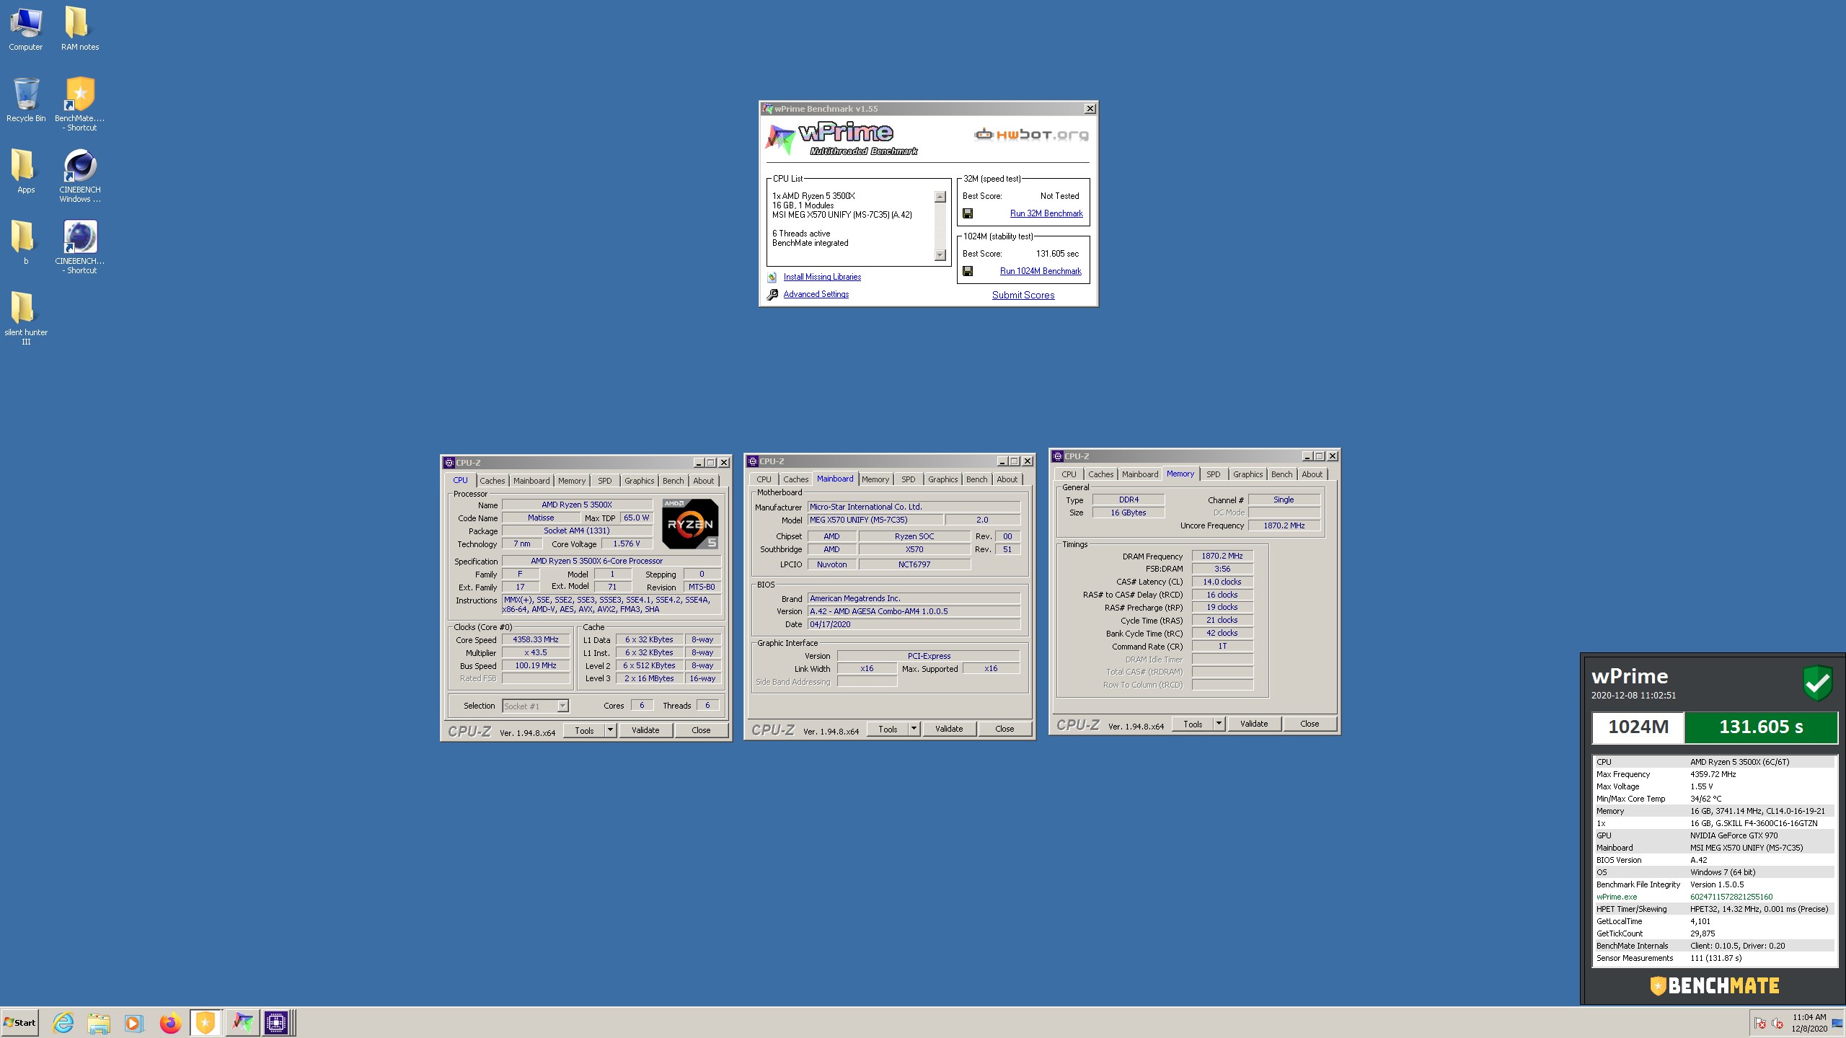Image resolution: width=1846 pixels, height=1038 pixels.
Task: Select the Recycle Bin icon
Action: point(26,100)
